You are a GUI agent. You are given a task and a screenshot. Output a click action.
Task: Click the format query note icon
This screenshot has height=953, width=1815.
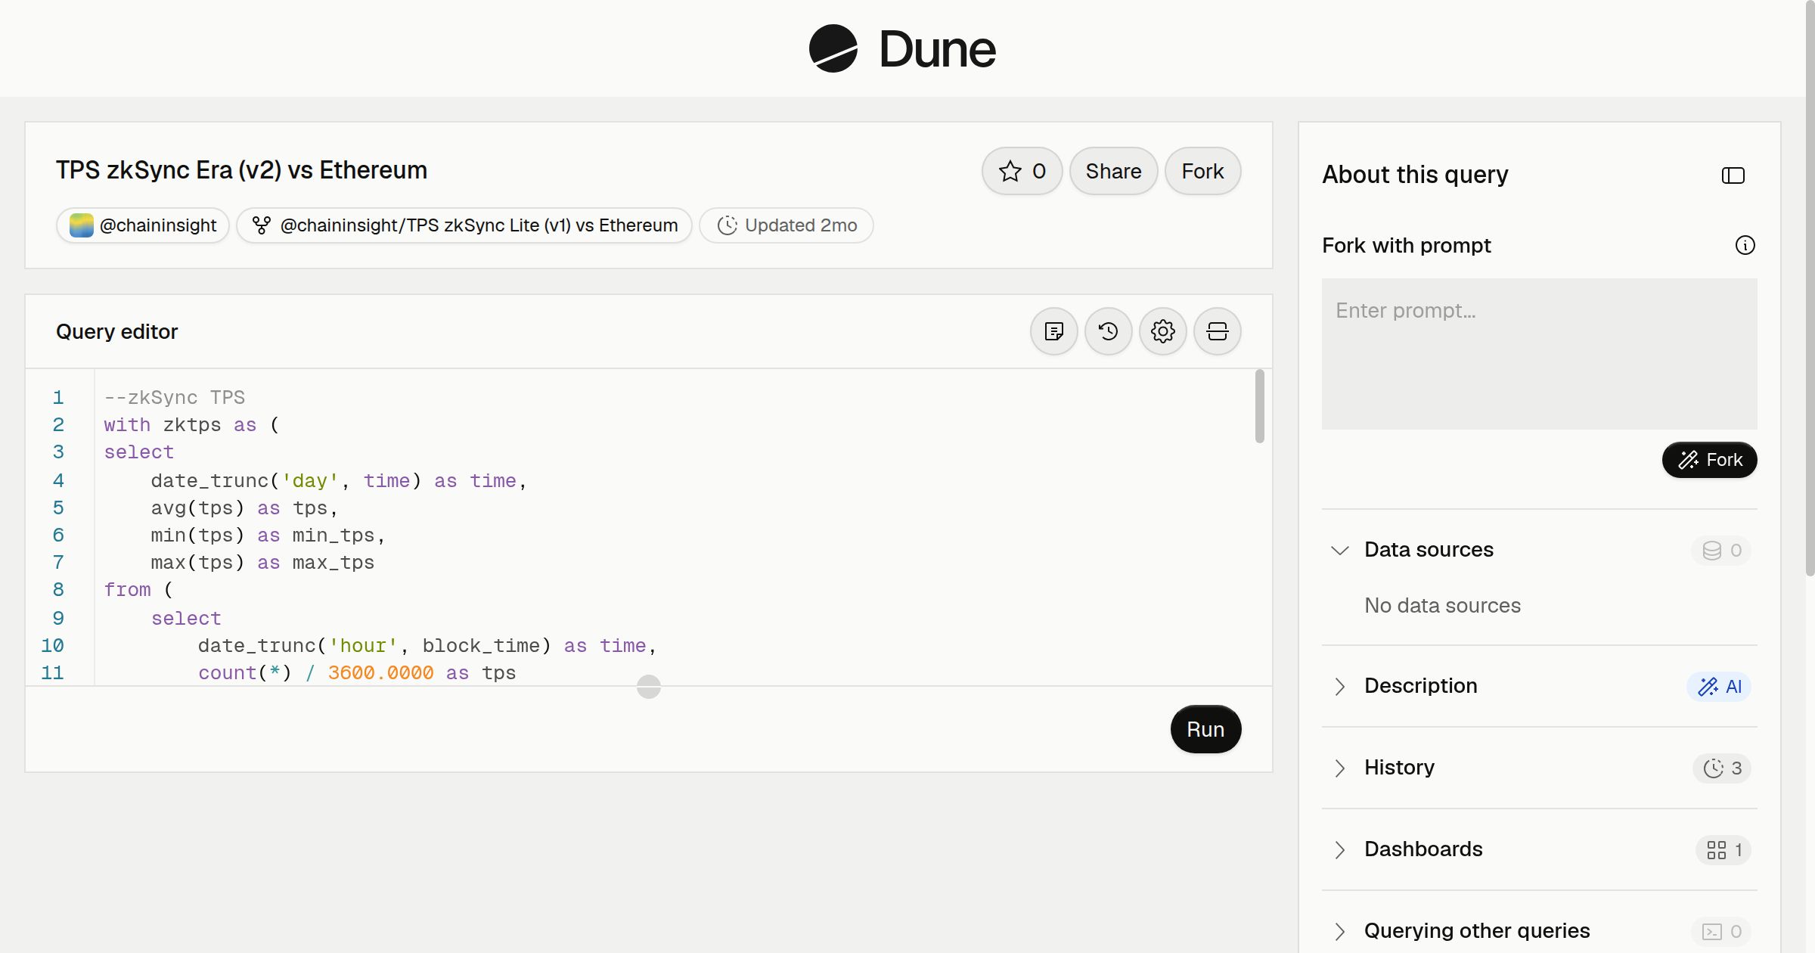click(x=1053, y=331)
